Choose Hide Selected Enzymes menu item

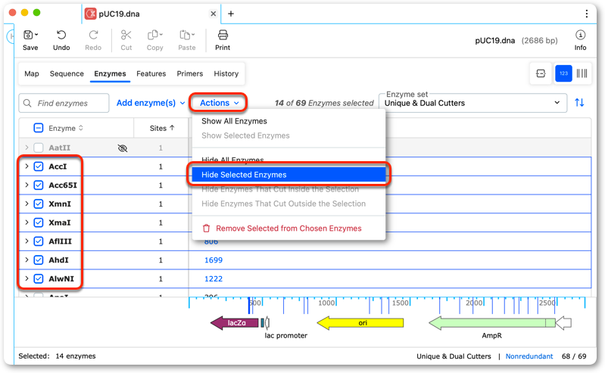click(x=288, y=175)
